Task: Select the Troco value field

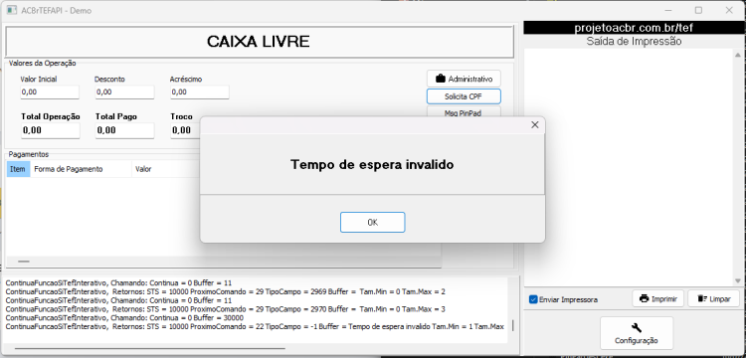Action: [186, 130]
